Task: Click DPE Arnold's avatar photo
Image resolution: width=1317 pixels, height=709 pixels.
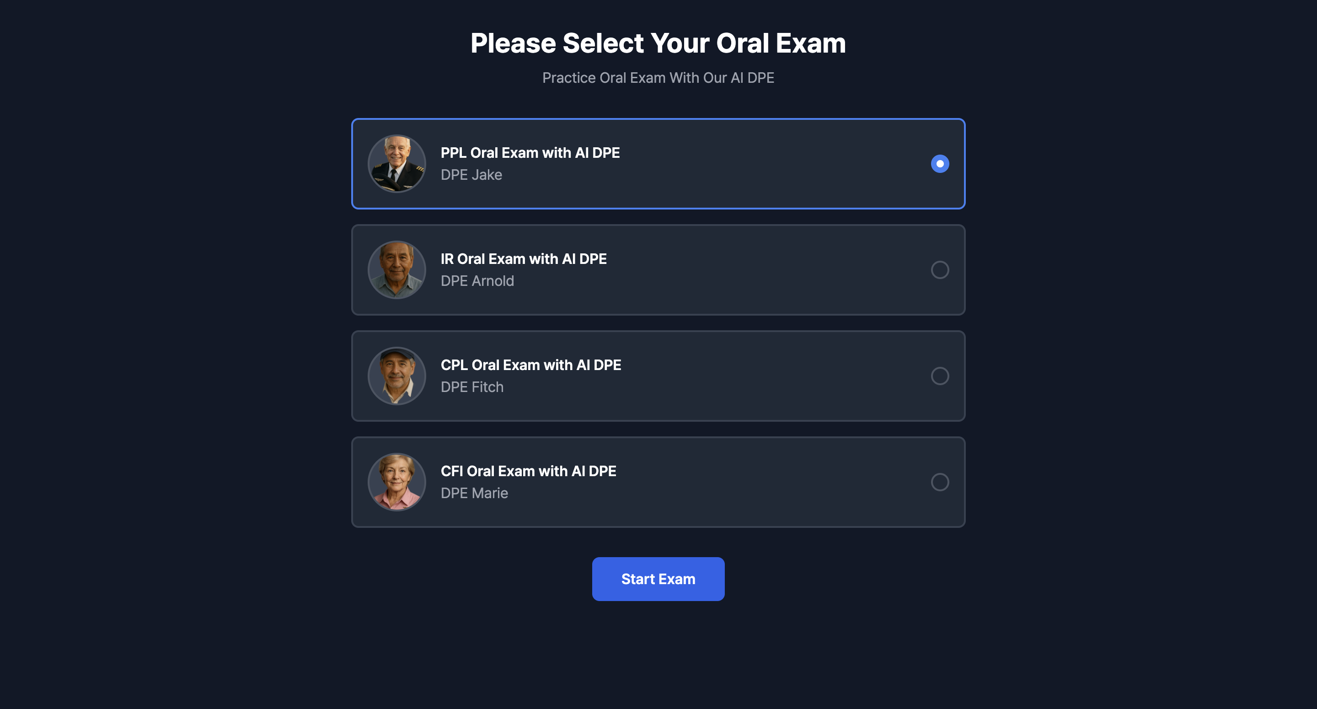Action: (397, 269)
